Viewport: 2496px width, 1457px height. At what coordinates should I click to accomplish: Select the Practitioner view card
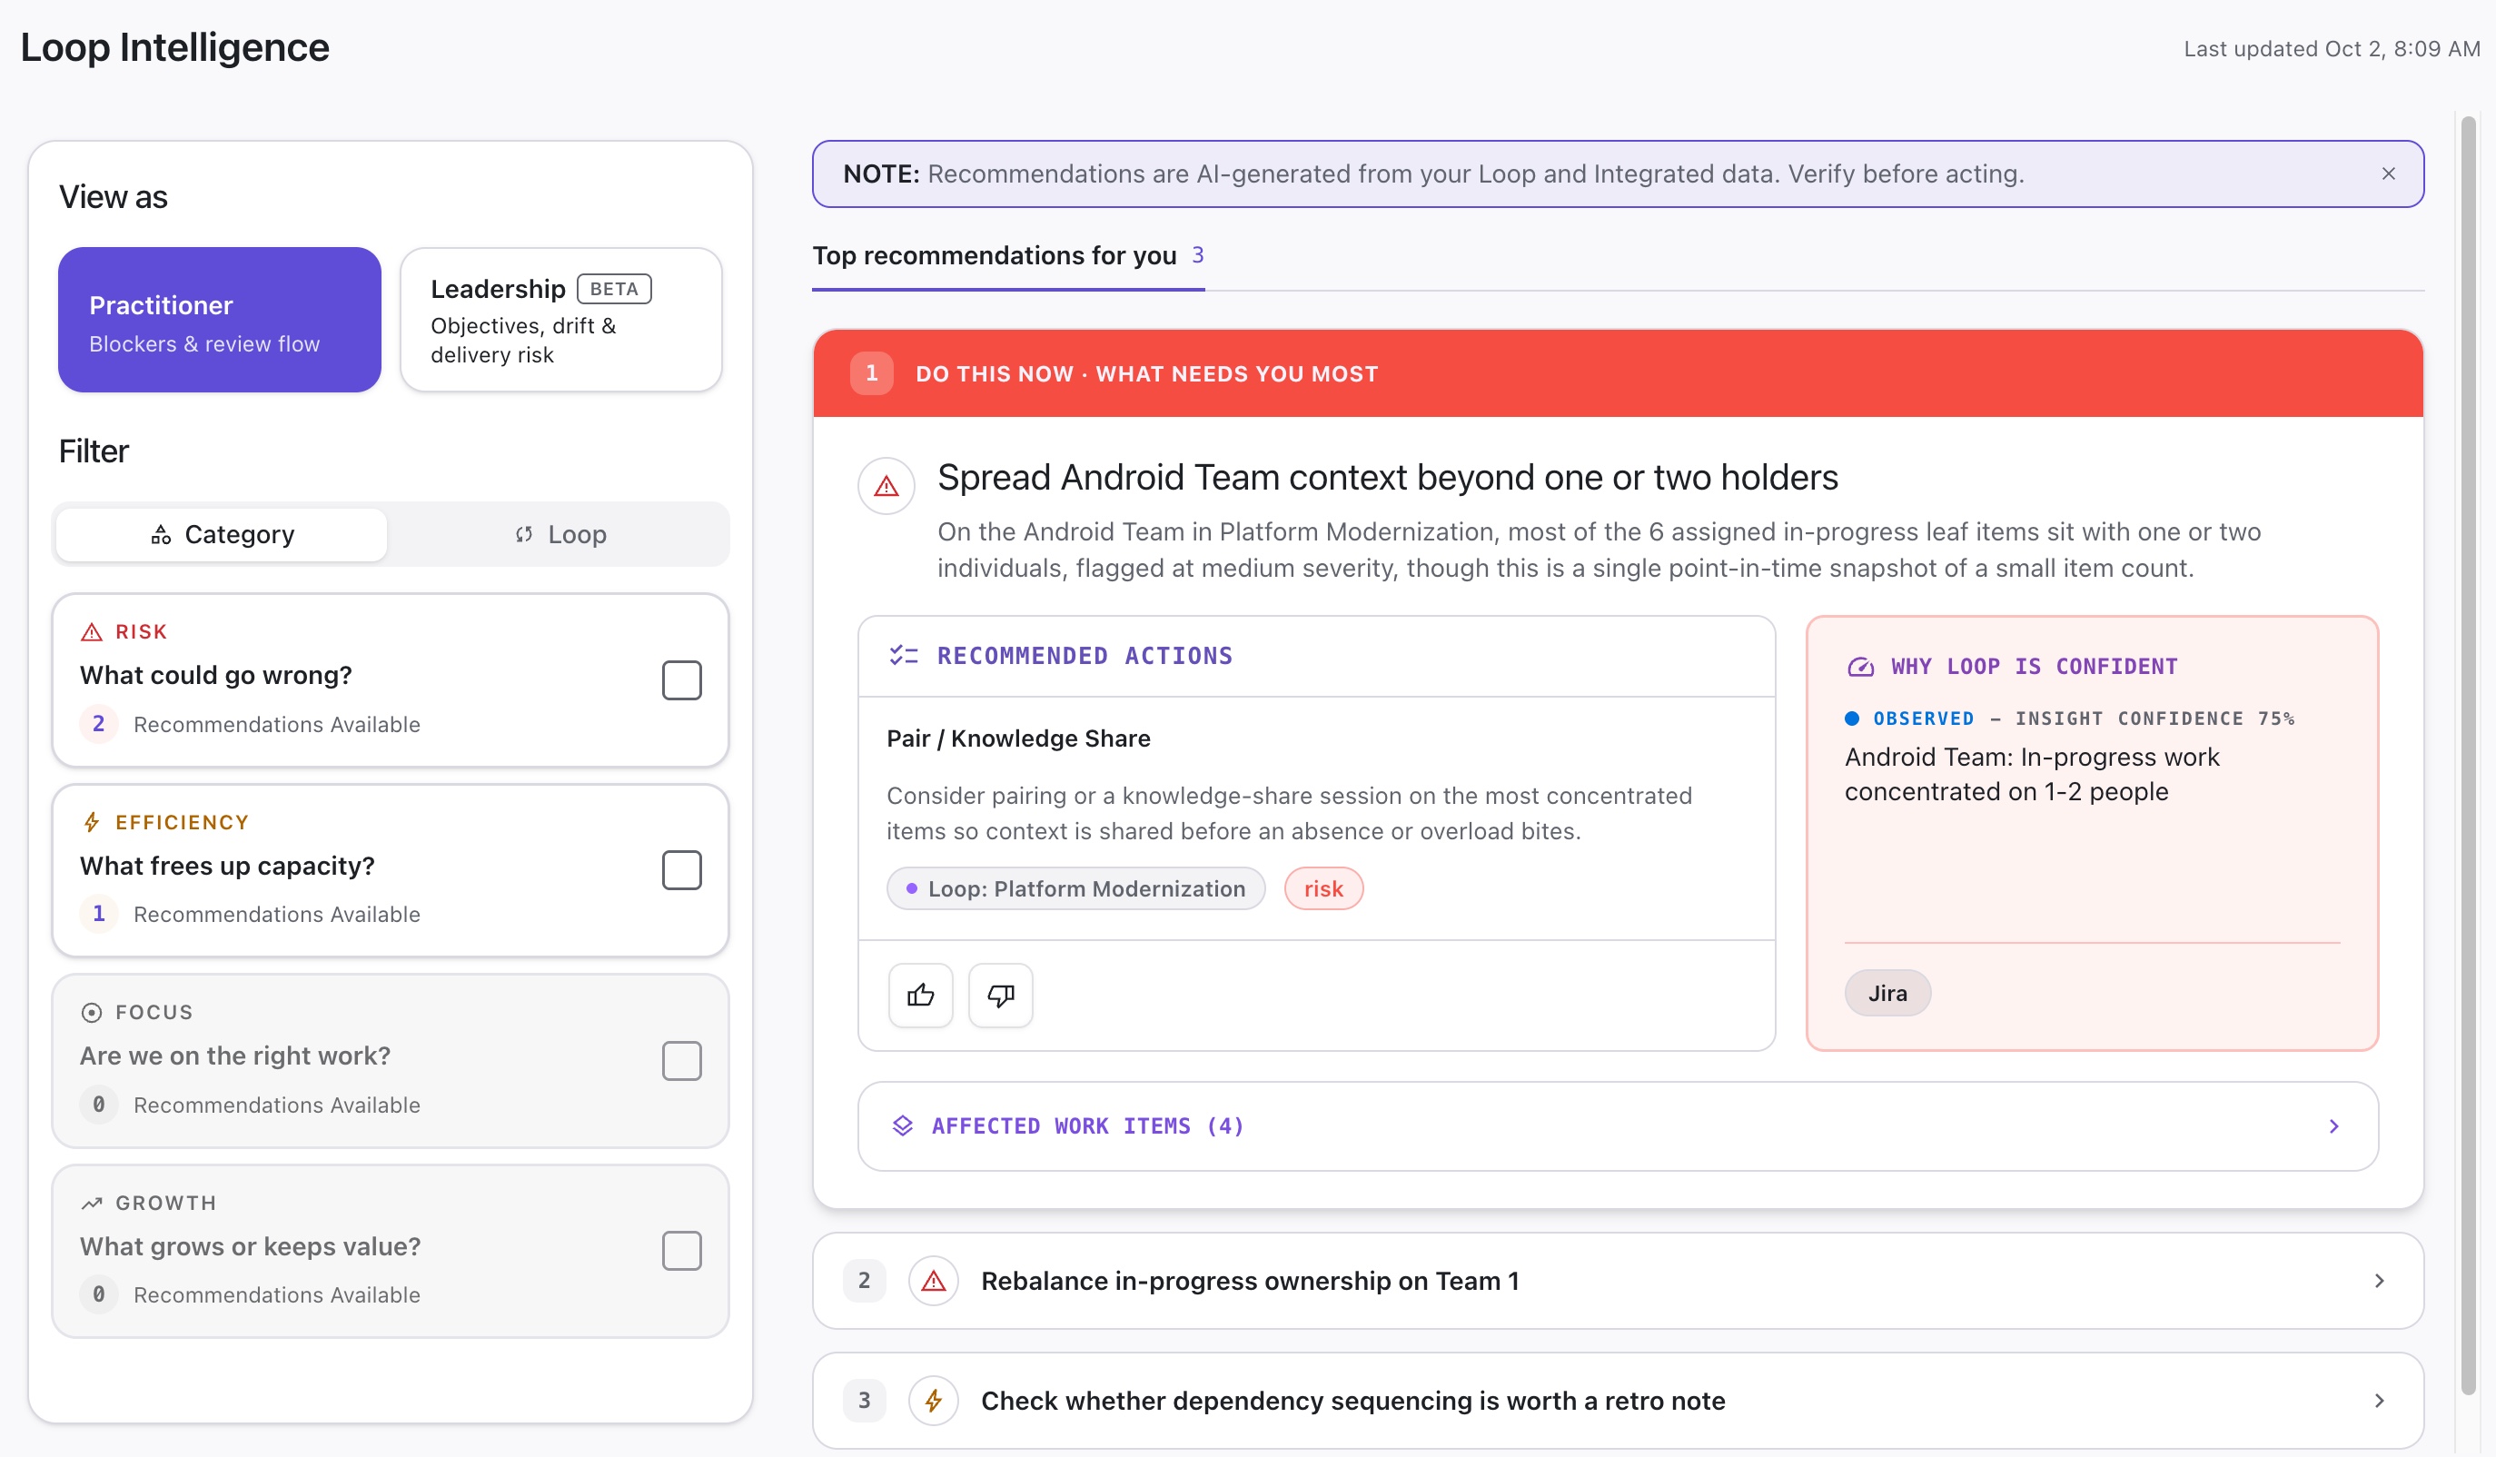[x=219, y=320]
